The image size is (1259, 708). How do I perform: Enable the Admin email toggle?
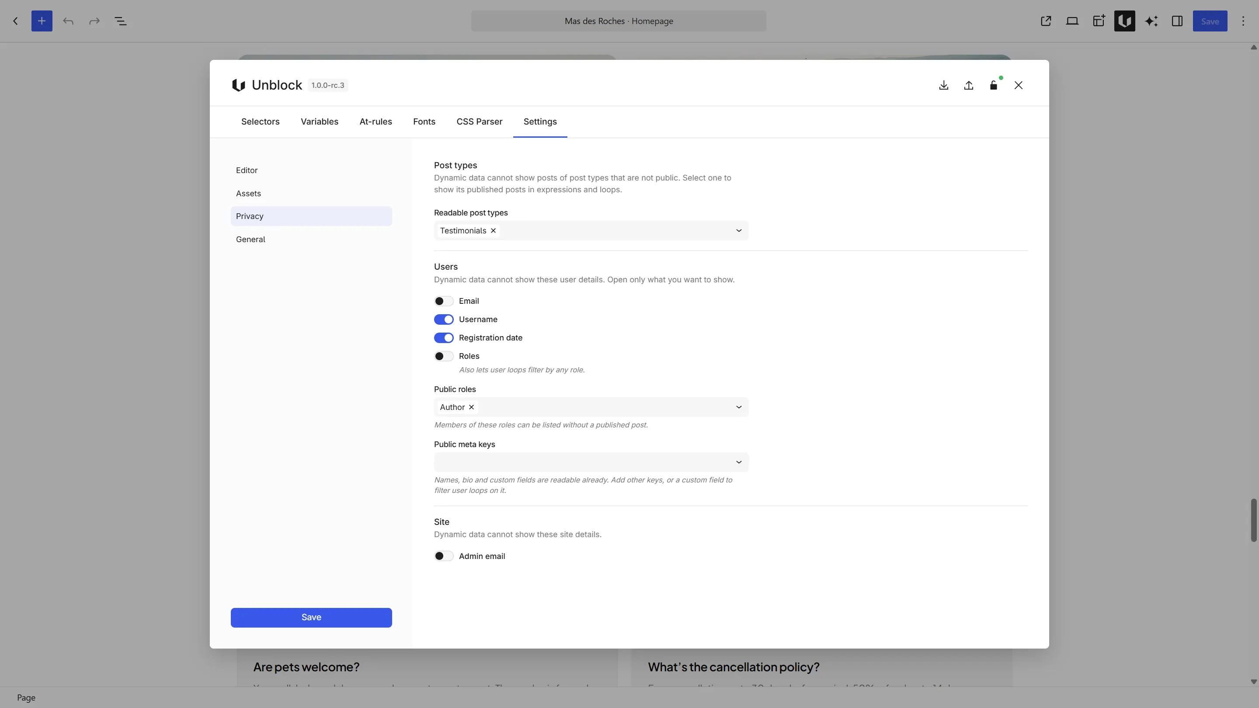point(444,556)
